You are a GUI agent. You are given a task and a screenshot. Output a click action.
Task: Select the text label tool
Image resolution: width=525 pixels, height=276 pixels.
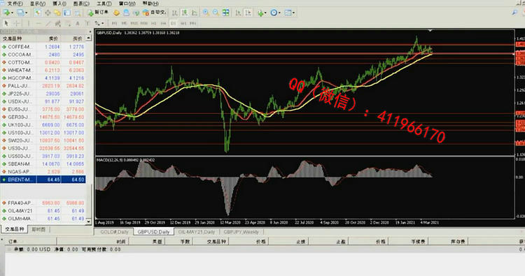coord(78,23)
